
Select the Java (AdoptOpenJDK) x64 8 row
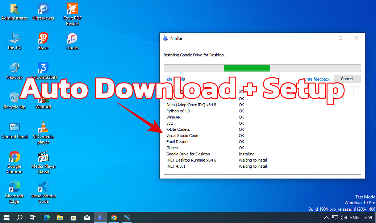point(262,105)
